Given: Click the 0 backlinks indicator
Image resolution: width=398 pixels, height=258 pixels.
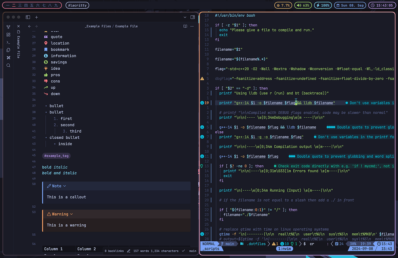Looking at the screenshot, I should point(114,251).
